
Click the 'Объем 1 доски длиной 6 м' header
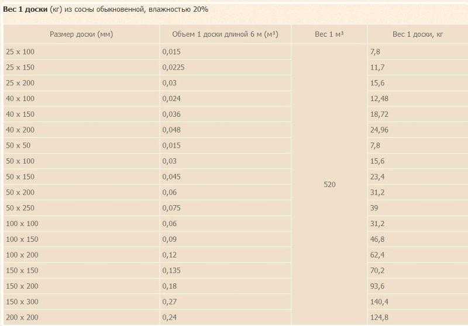pyautogui.click(x=225, y=34)
